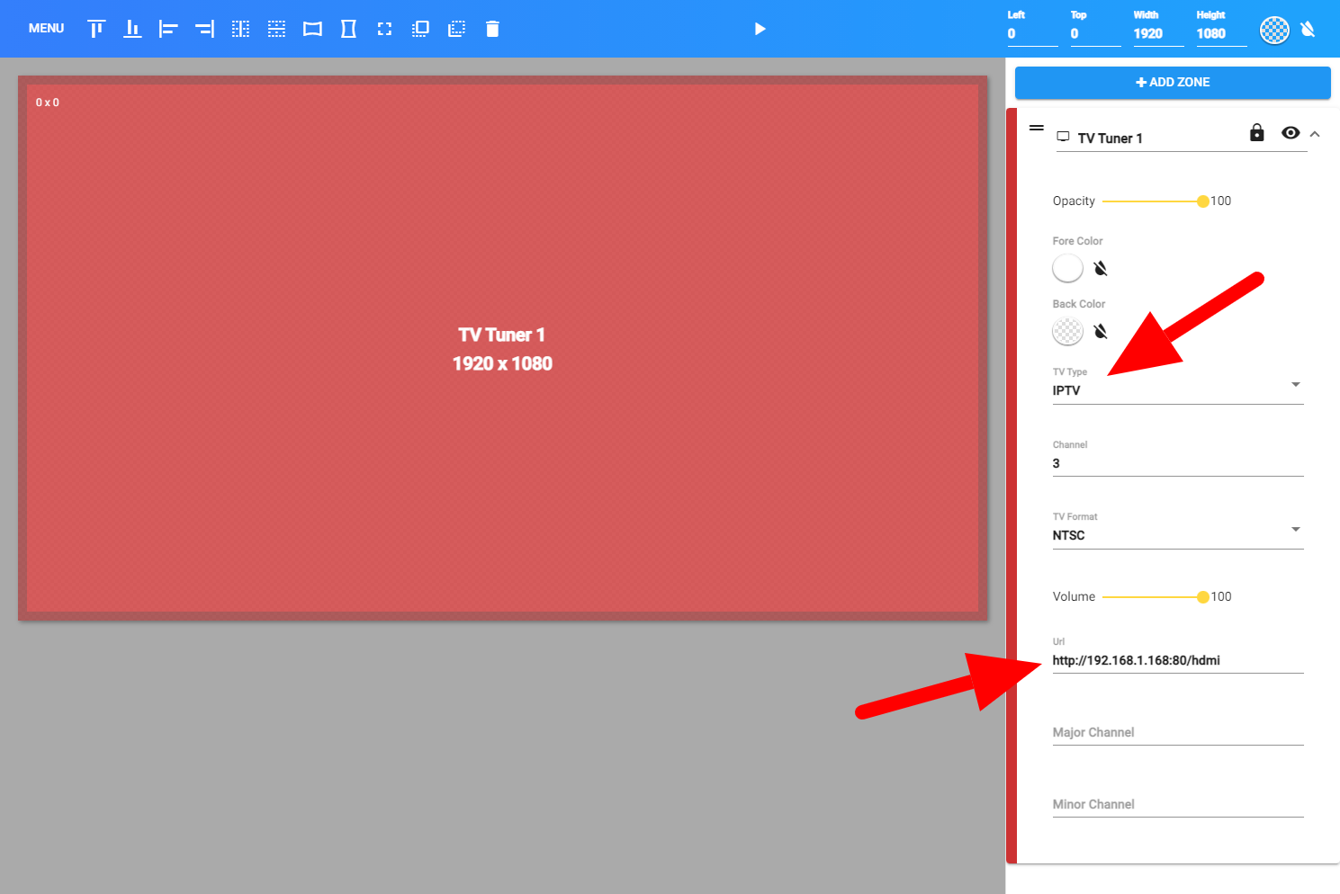1340x894 pixels.
Task: Align zone to right edge
Action: (204, 29)
